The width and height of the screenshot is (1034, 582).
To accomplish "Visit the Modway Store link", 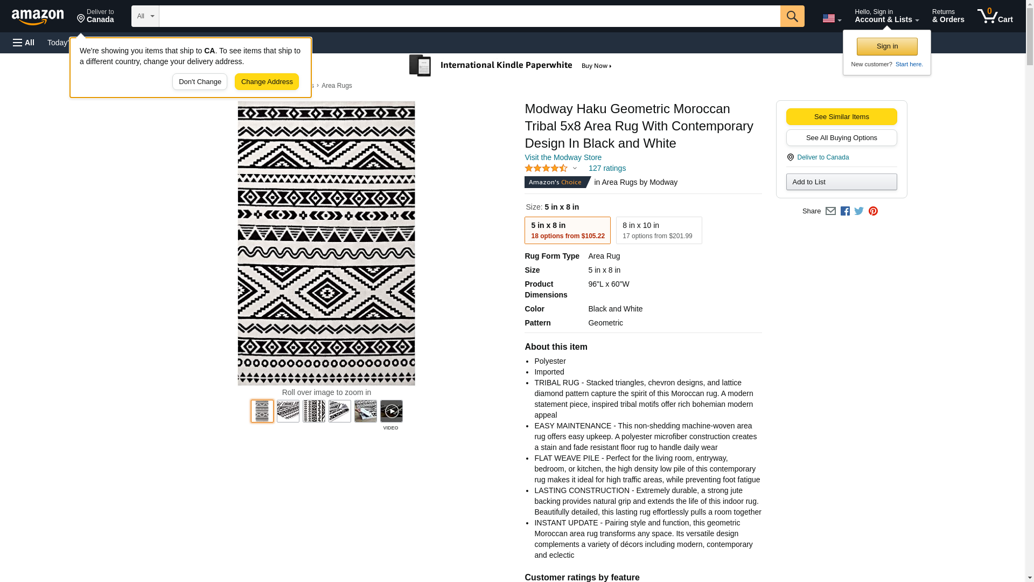I will 563,157.
